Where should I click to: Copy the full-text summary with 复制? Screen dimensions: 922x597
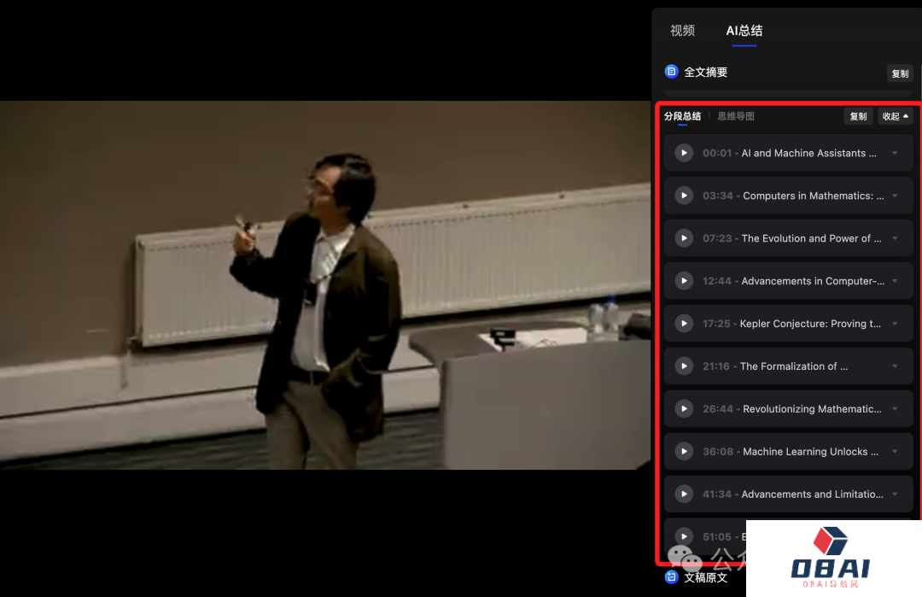point(900,73)
